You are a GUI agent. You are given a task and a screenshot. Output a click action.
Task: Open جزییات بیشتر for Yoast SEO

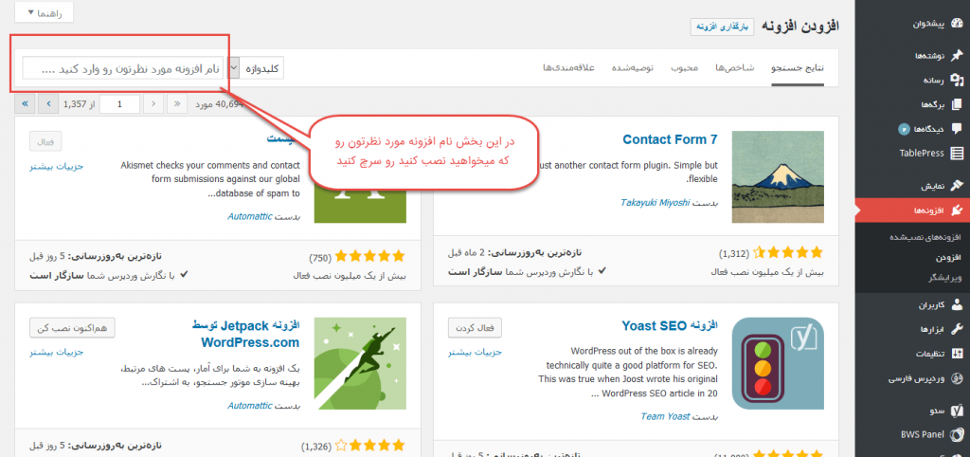(x=475, y=353)
